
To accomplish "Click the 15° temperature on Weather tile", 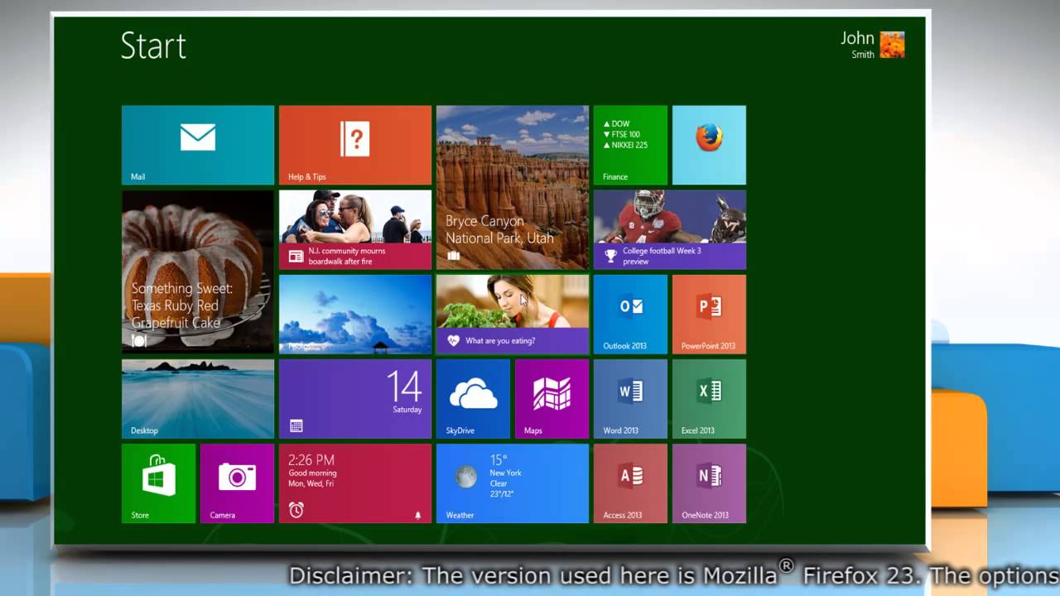I will point(499,459).
